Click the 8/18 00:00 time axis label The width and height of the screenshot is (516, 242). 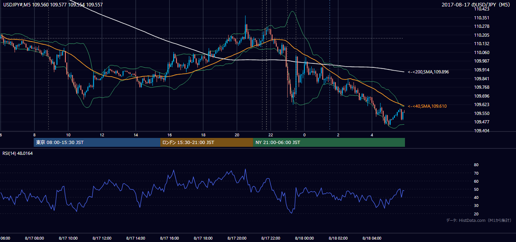[x=304, y=238]
